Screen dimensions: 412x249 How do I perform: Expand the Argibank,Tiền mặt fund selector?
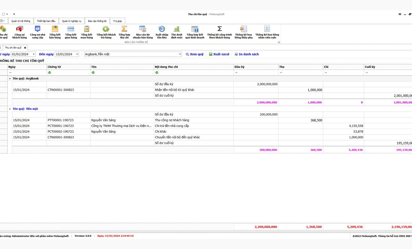[180, 55]
